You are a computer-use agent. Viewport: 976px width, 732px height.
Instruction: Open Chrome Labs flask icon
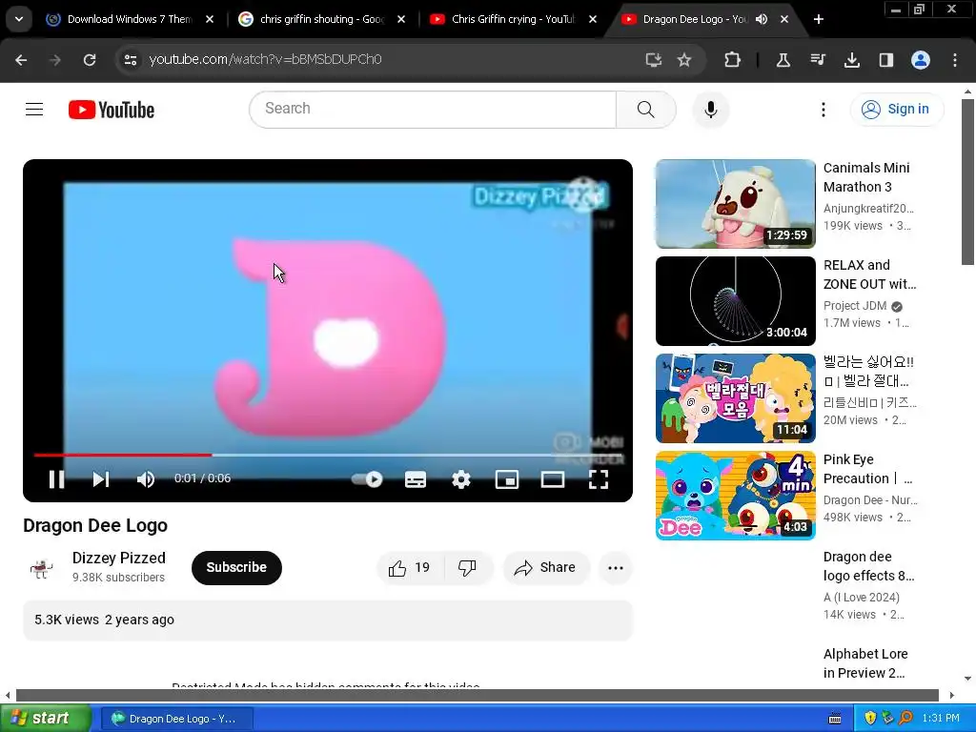[x=783, y=60]
